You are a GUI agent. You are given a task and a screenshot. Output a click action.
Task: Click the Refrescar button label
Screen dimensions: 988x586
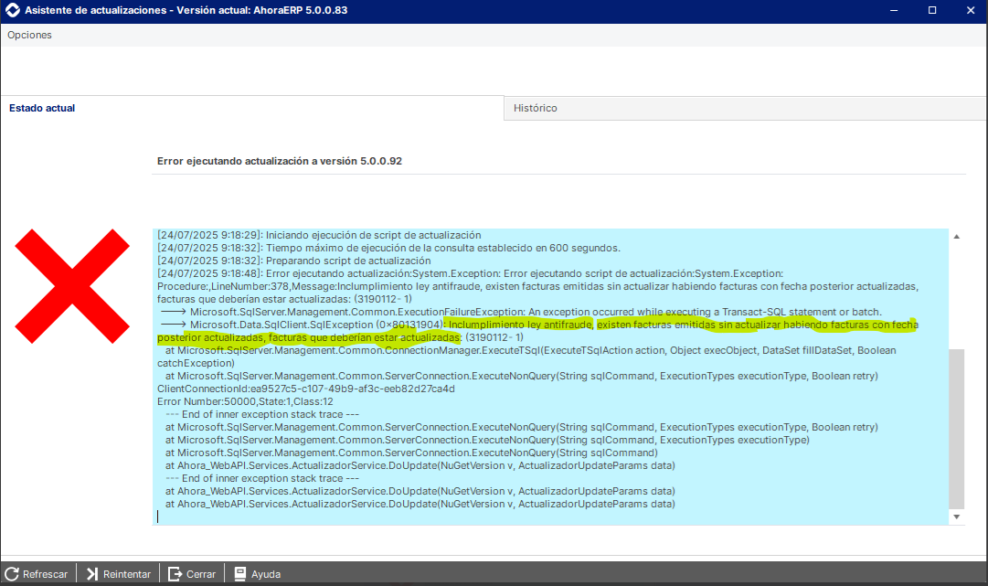point(45,574)
